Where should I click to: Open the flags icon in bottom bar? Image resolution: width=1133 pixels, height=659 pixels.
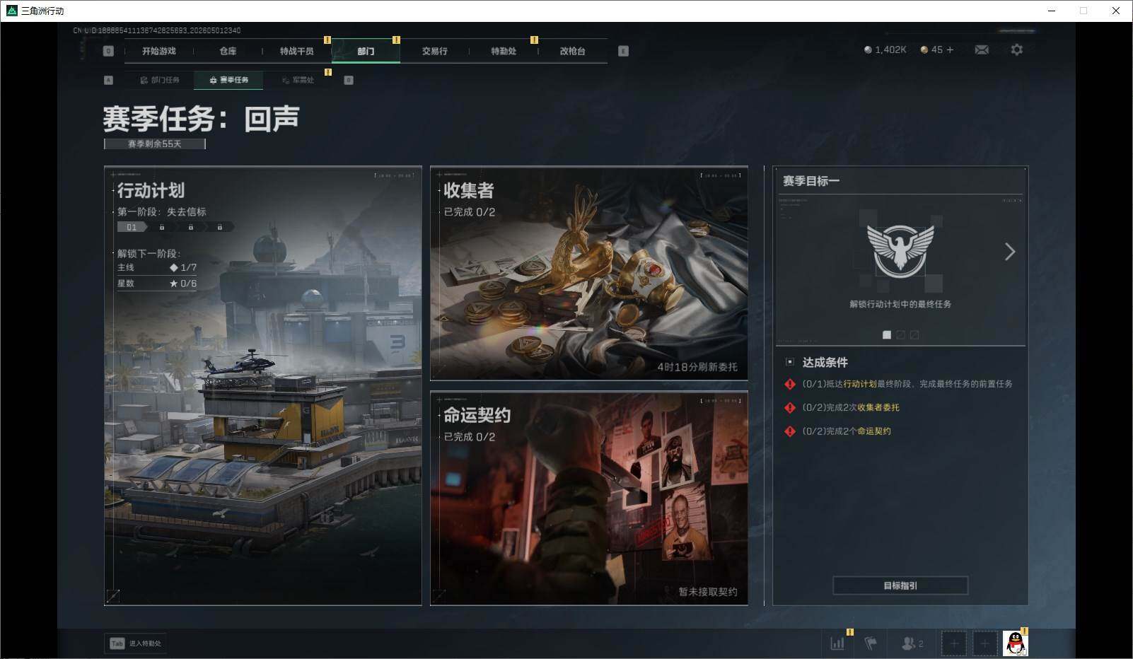[x=871, y=643]
